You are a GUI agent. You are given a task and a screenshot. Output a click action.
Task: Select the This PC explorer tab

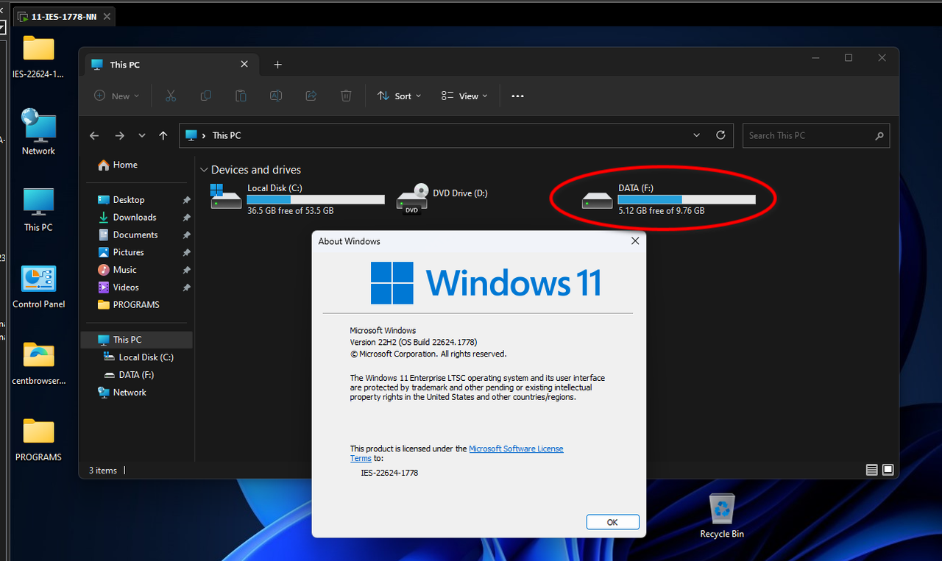pyautogui.click(x=170, y=65)
